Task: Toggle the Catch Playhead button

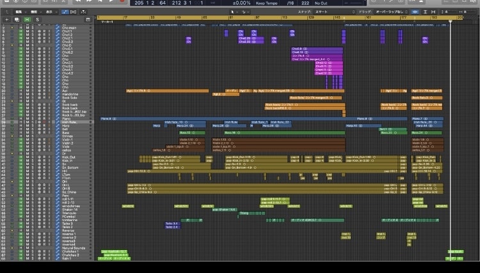Action: pos(83,12)
